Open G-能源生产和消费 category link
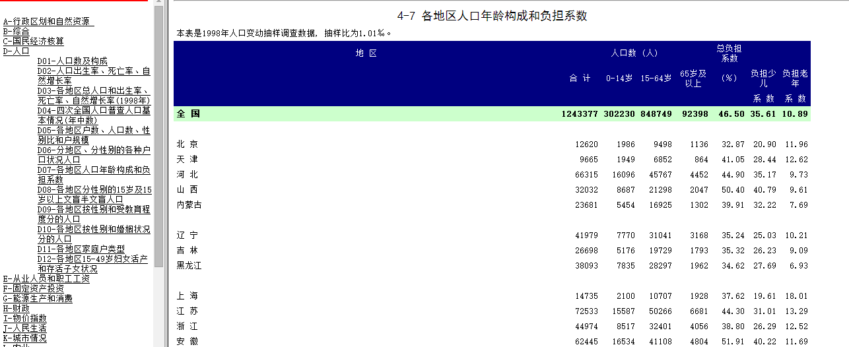The height and width of the screenshot is (347, 849). (38, 298)
